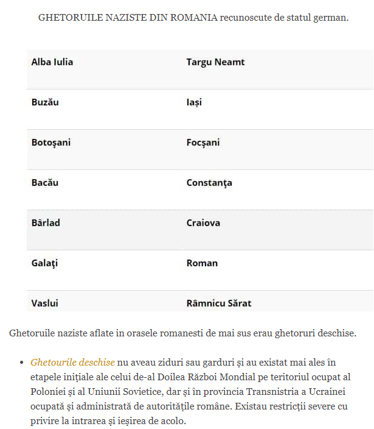Select the Targu Neamt cell
This screenshot has height=429, width=374.
[215, 62]
